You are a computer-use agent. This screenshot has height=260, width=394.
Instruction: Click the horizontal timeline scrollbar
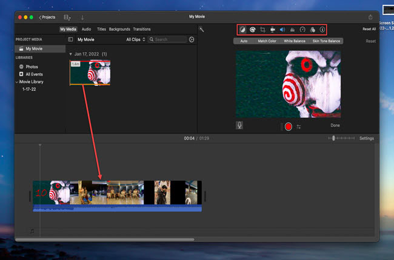pyautogui.click(x=105, y=239)
